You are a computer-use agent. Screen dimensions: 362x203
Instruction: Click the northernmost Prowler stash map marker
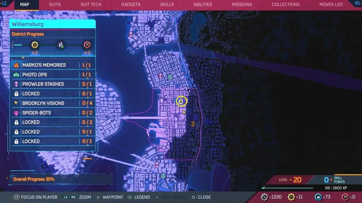click(x=131, y=34)
